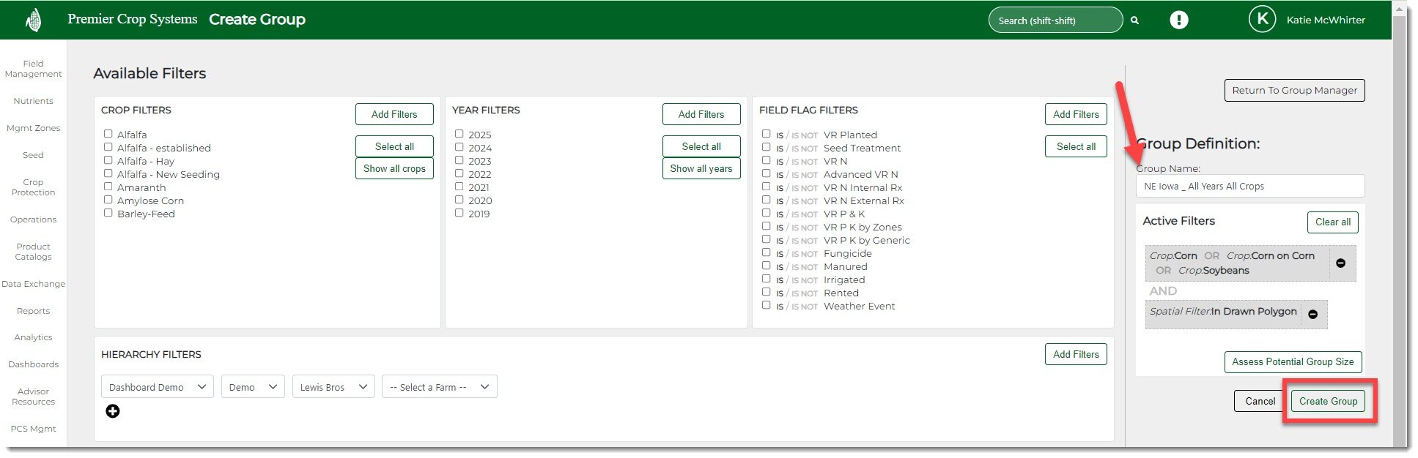
Task: Click the Premier Crop Systems corn logo
Action: [33, 20]
